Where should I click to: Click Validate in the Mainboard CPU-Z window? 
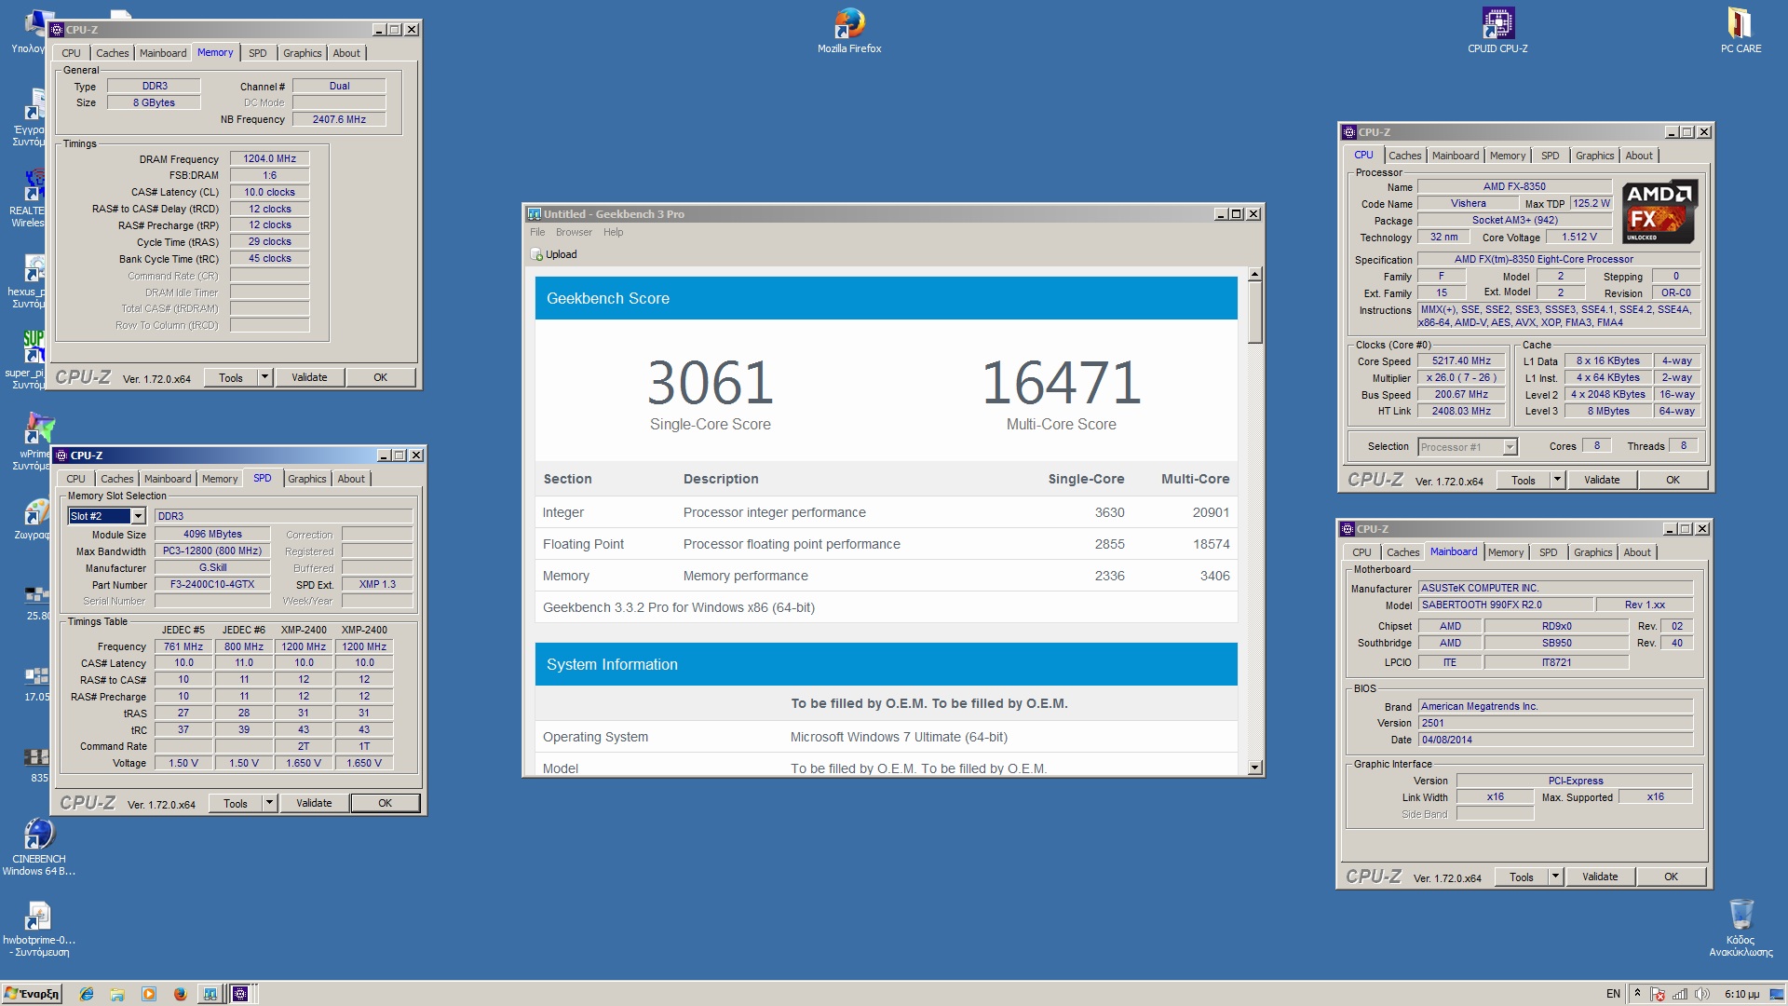pos(1600,877)
